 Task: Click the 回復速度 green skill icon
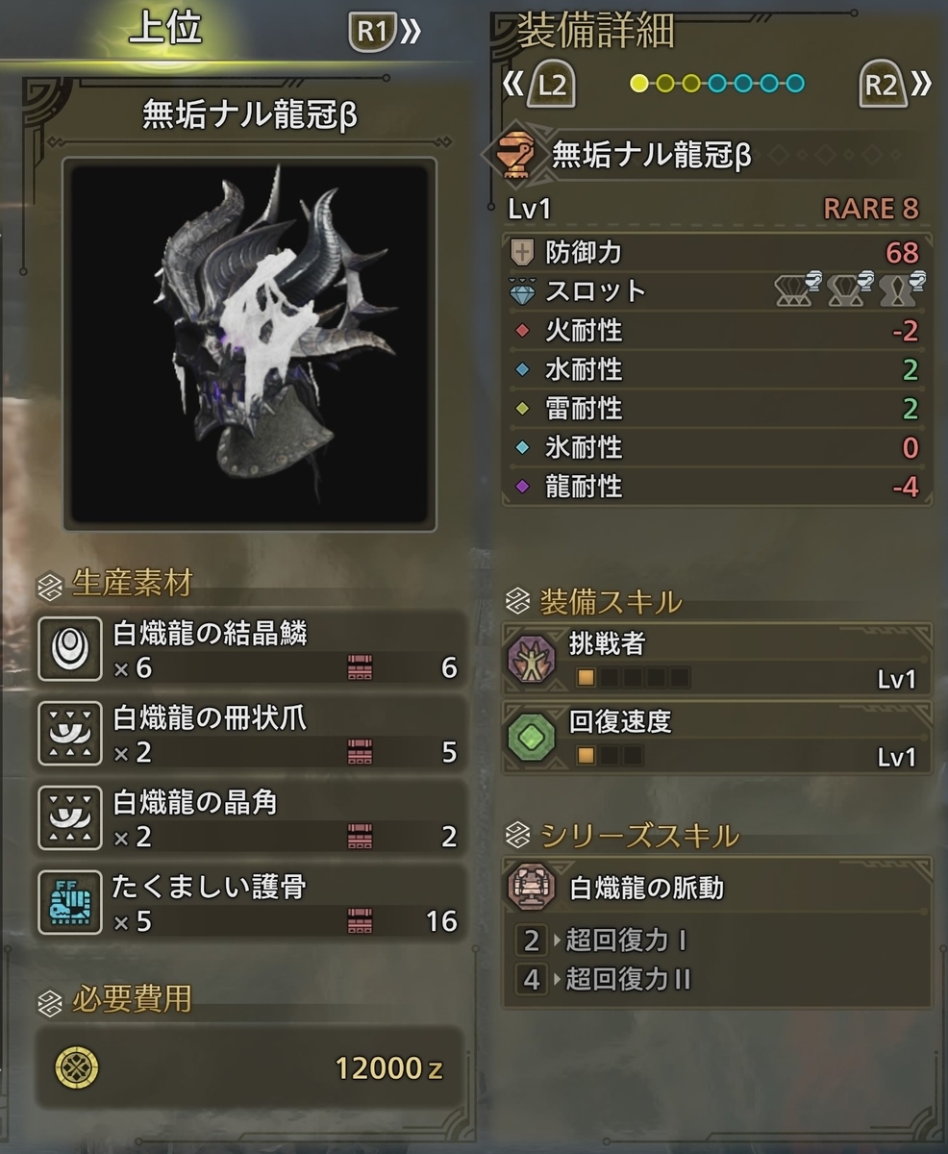click(x=532, y=738)
